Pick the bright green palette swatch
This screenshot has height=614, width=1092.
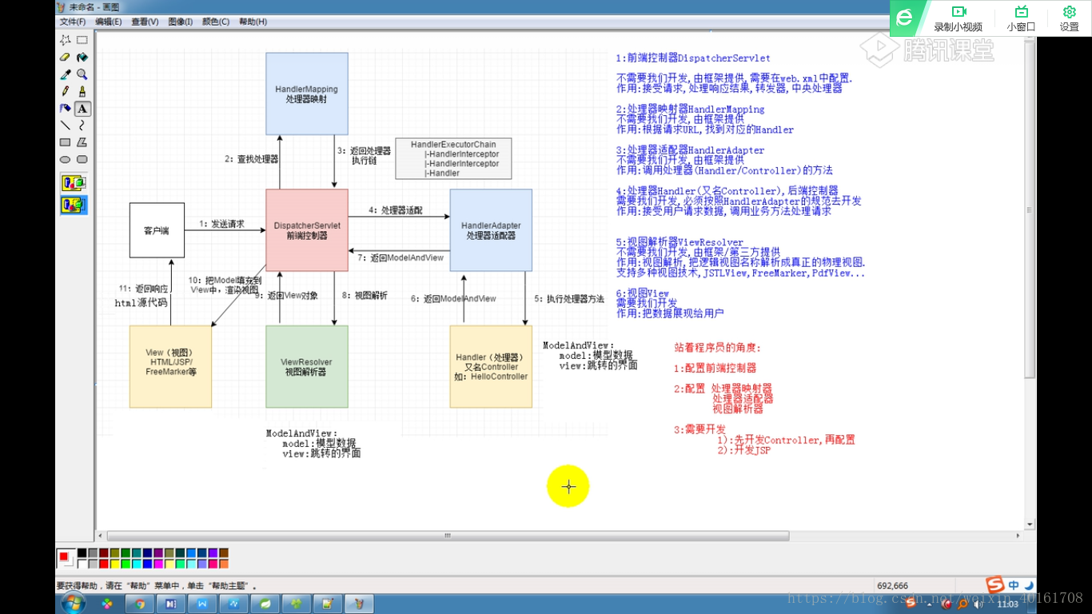(126, 564)
